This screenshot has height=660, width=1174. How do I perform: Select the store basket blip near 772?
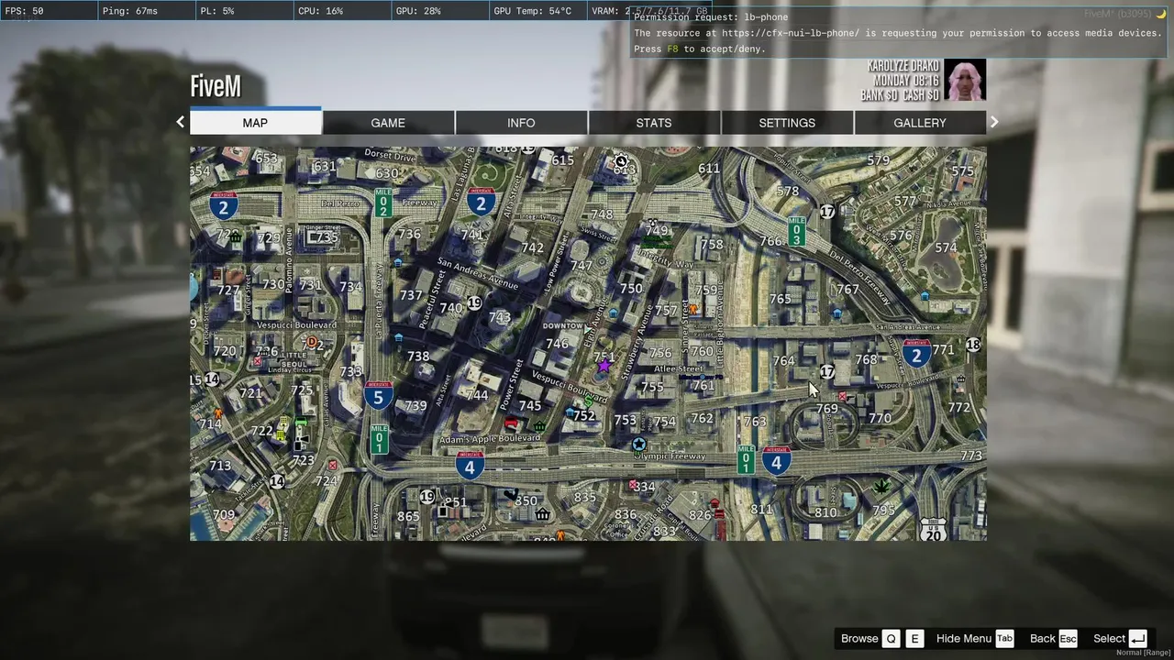[960, 379]
